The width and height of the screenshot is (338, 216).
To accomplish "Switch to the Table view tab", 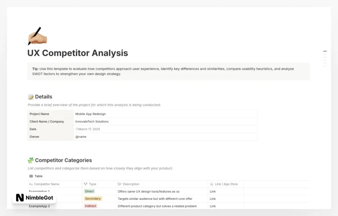I will pos(36,176).
